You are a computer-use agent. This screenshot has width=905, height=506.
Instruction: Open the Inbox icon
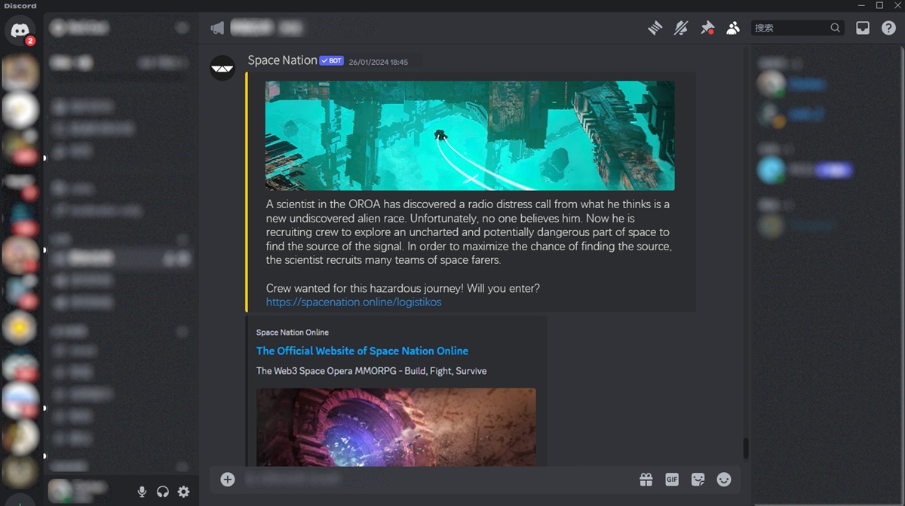(x=863, y=28)
